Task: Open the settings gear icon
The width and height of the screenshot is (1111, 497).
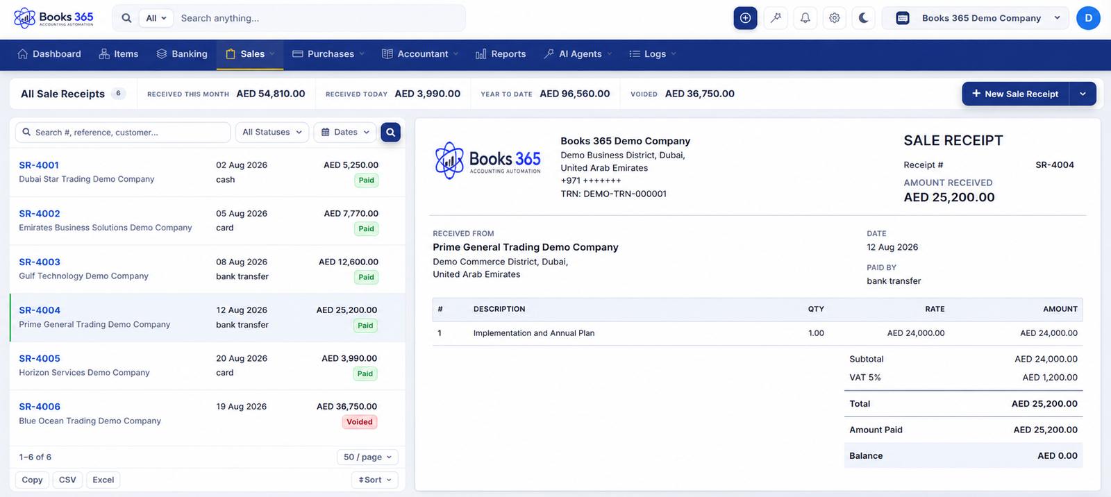Action: pyautogui.click(x=835, y=18)
